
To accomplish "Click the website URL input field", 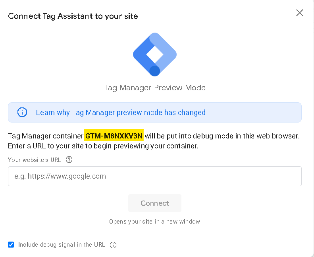I will pos(155,176).
